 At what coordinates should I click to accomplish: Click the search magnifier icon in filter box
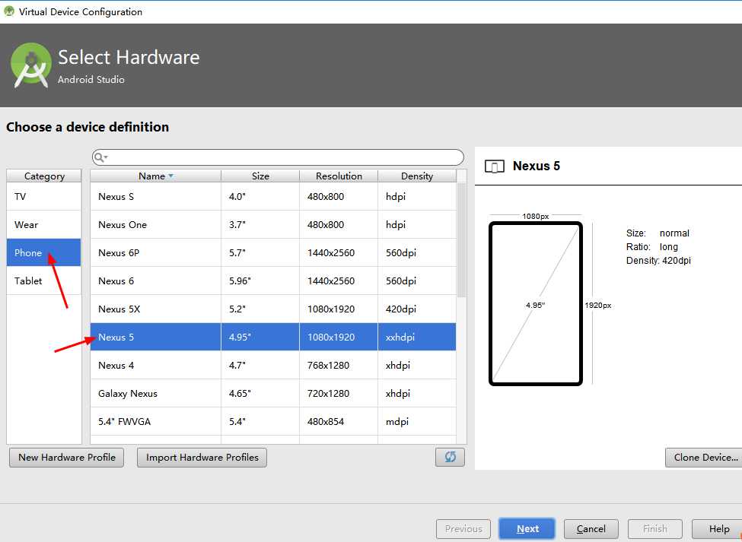click(x=100, y=157)
